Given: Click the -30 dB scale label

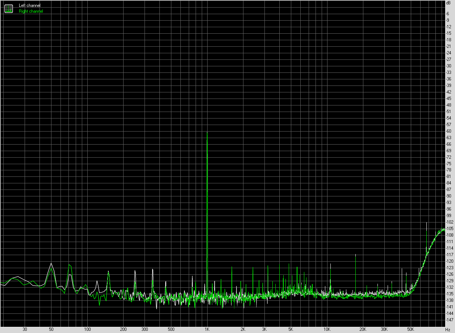Looking at the screenshot, I should 448,66.
